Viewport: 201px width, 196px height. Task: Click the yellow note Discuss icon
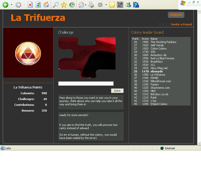tap(112, 5)
